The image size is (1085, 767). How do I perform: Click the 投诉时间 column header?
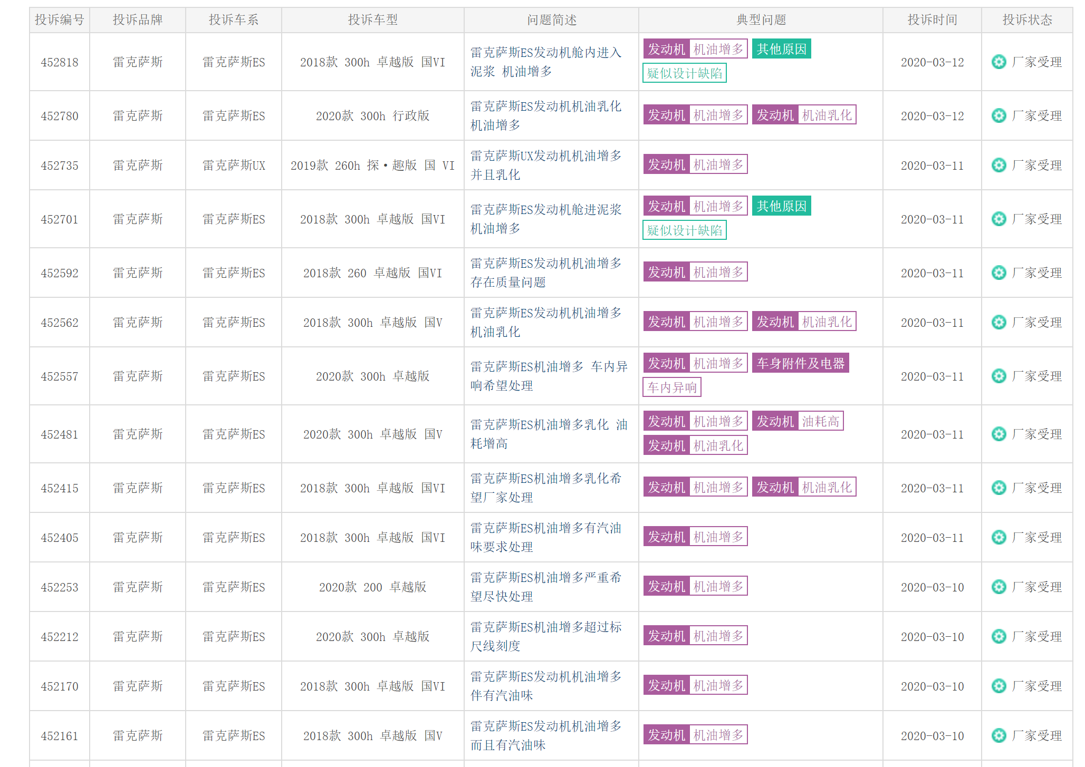pyautogui.click(x=932, y=20)
